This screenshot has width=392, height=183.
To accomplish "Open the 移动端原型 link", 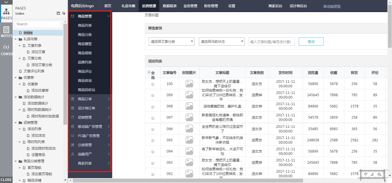I will [x=332, y=6].
